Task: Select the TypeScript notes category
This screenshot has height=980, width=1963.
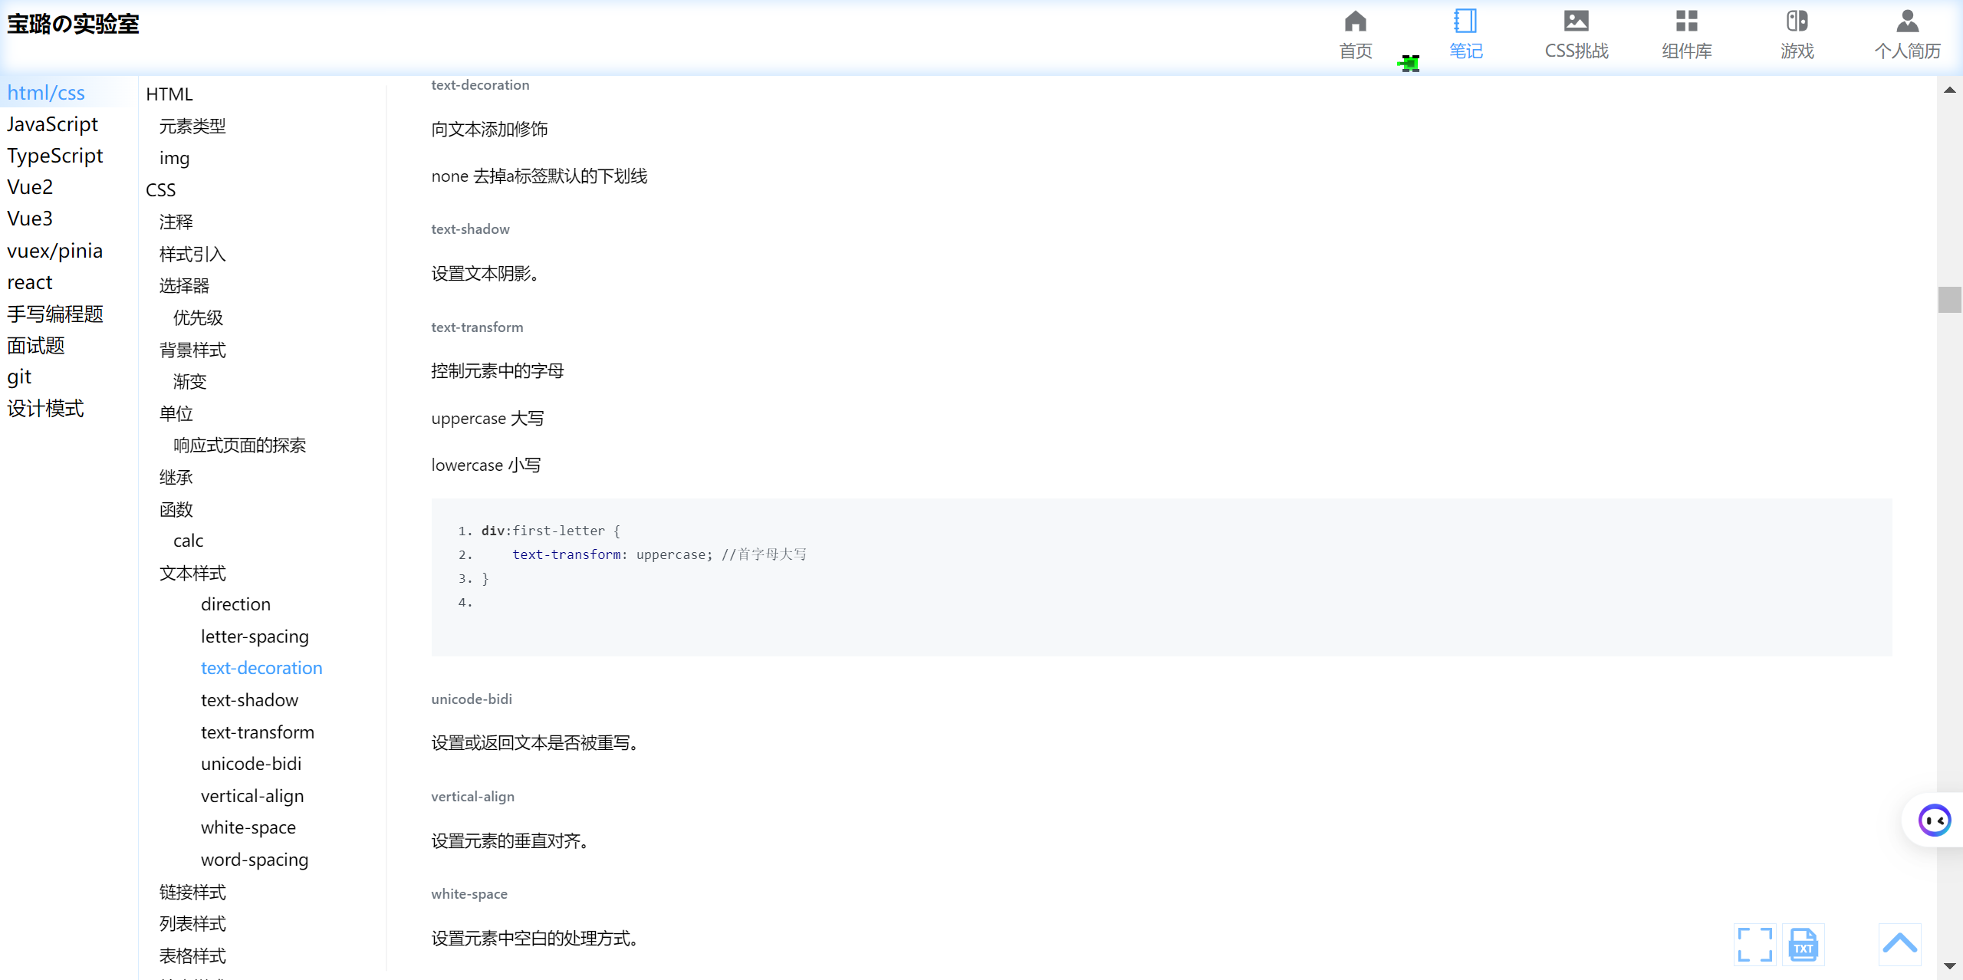Action: tap(54, 156)
